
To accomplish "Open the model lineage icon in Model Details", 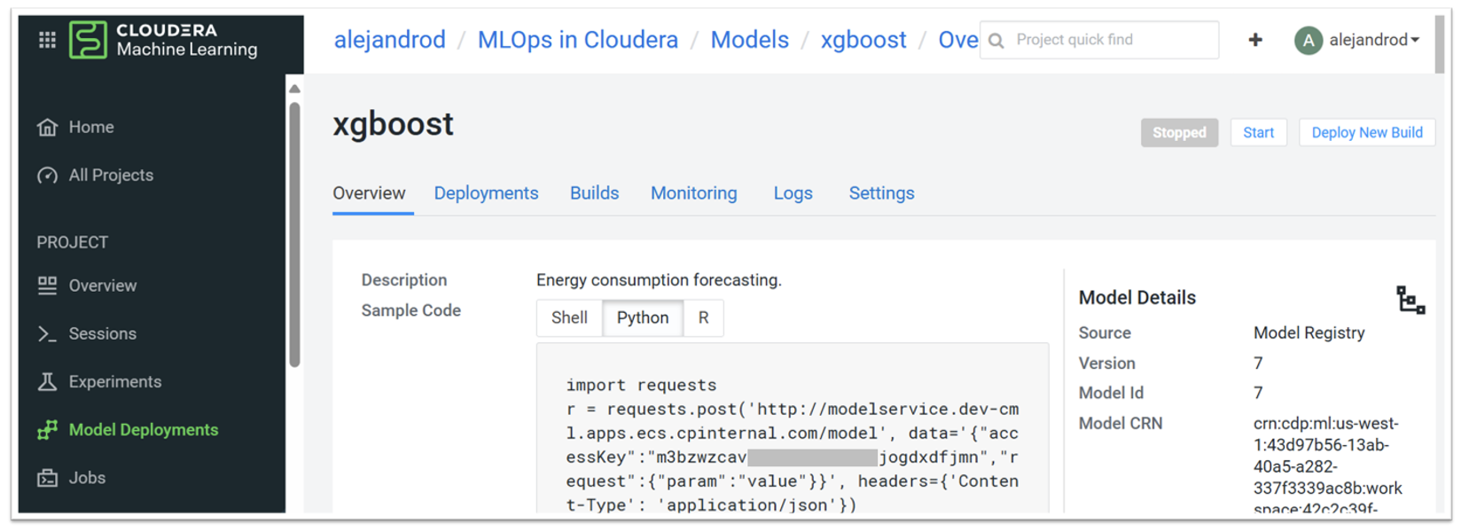I will [1410, 300].
